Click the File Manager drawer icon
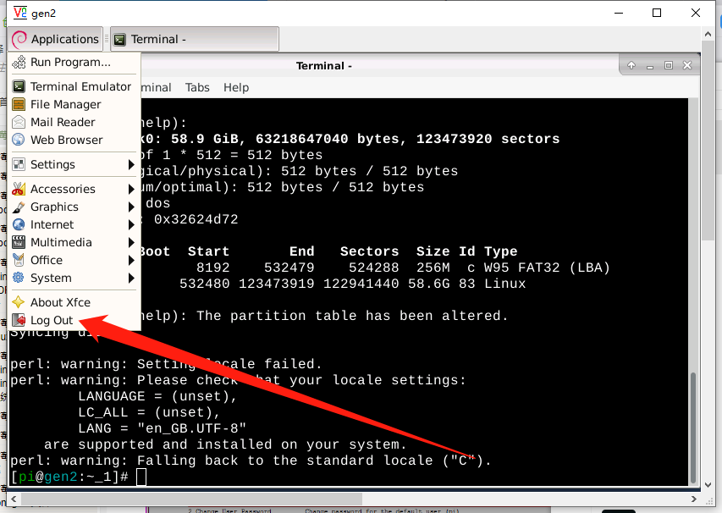 tap(19, 104)
